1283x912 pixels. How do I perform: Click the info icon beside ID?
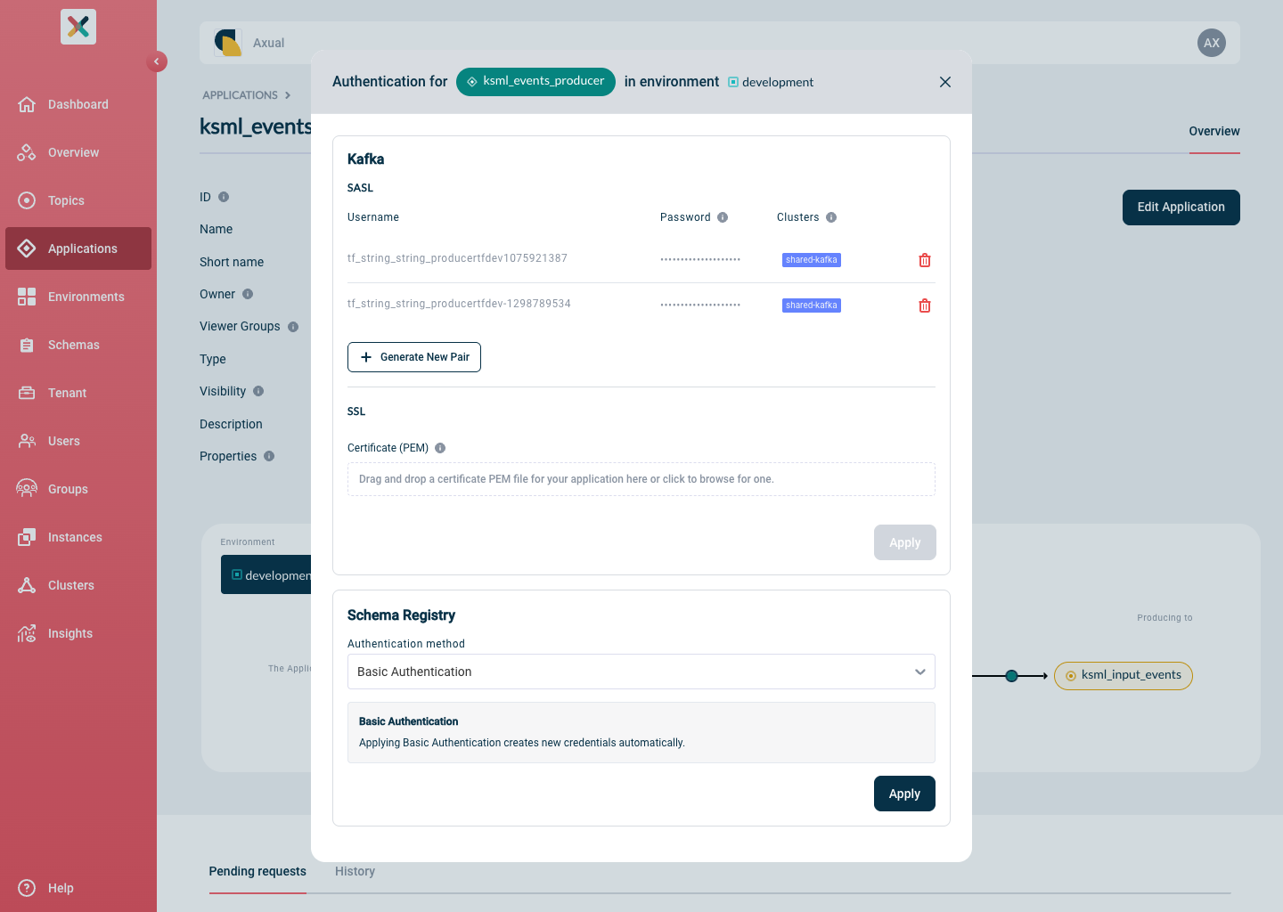click(x=224, y=197)
